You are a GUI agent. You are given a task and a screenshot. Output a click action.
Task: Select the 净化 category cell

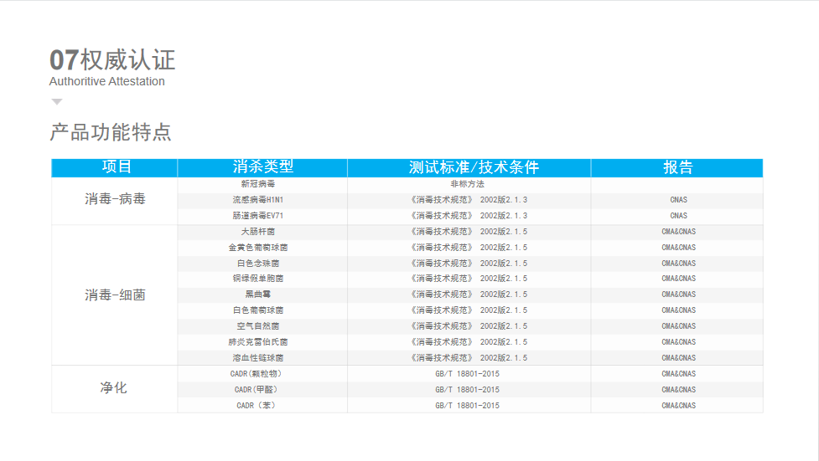click(x=114, y=388)
